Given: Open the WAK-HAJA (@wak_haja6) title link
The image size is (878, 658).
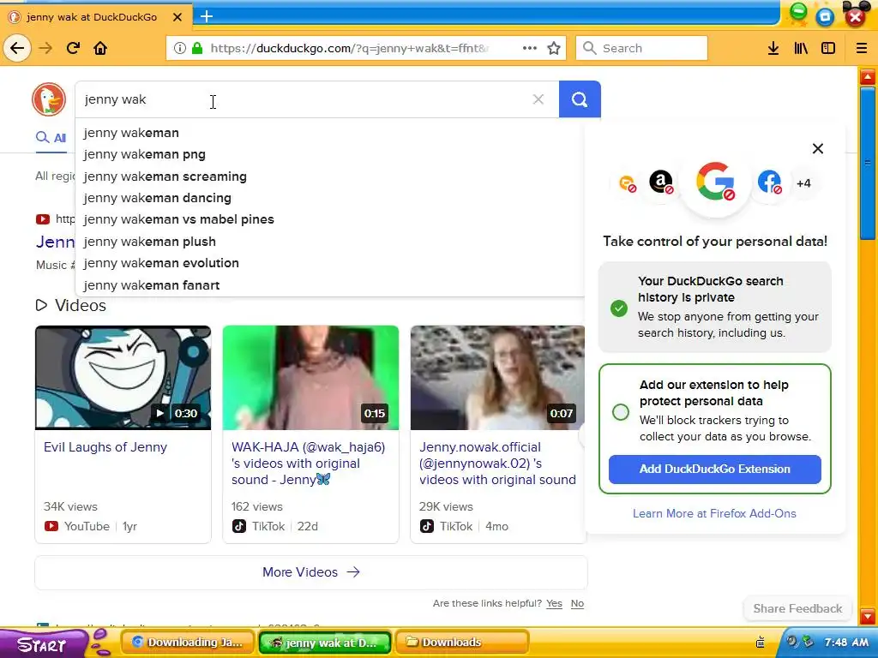Looking at the screenshot, I should tap(309, 464).
